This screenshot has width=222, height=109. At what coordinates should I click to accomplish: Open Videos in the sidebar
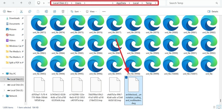coord(12,41)
